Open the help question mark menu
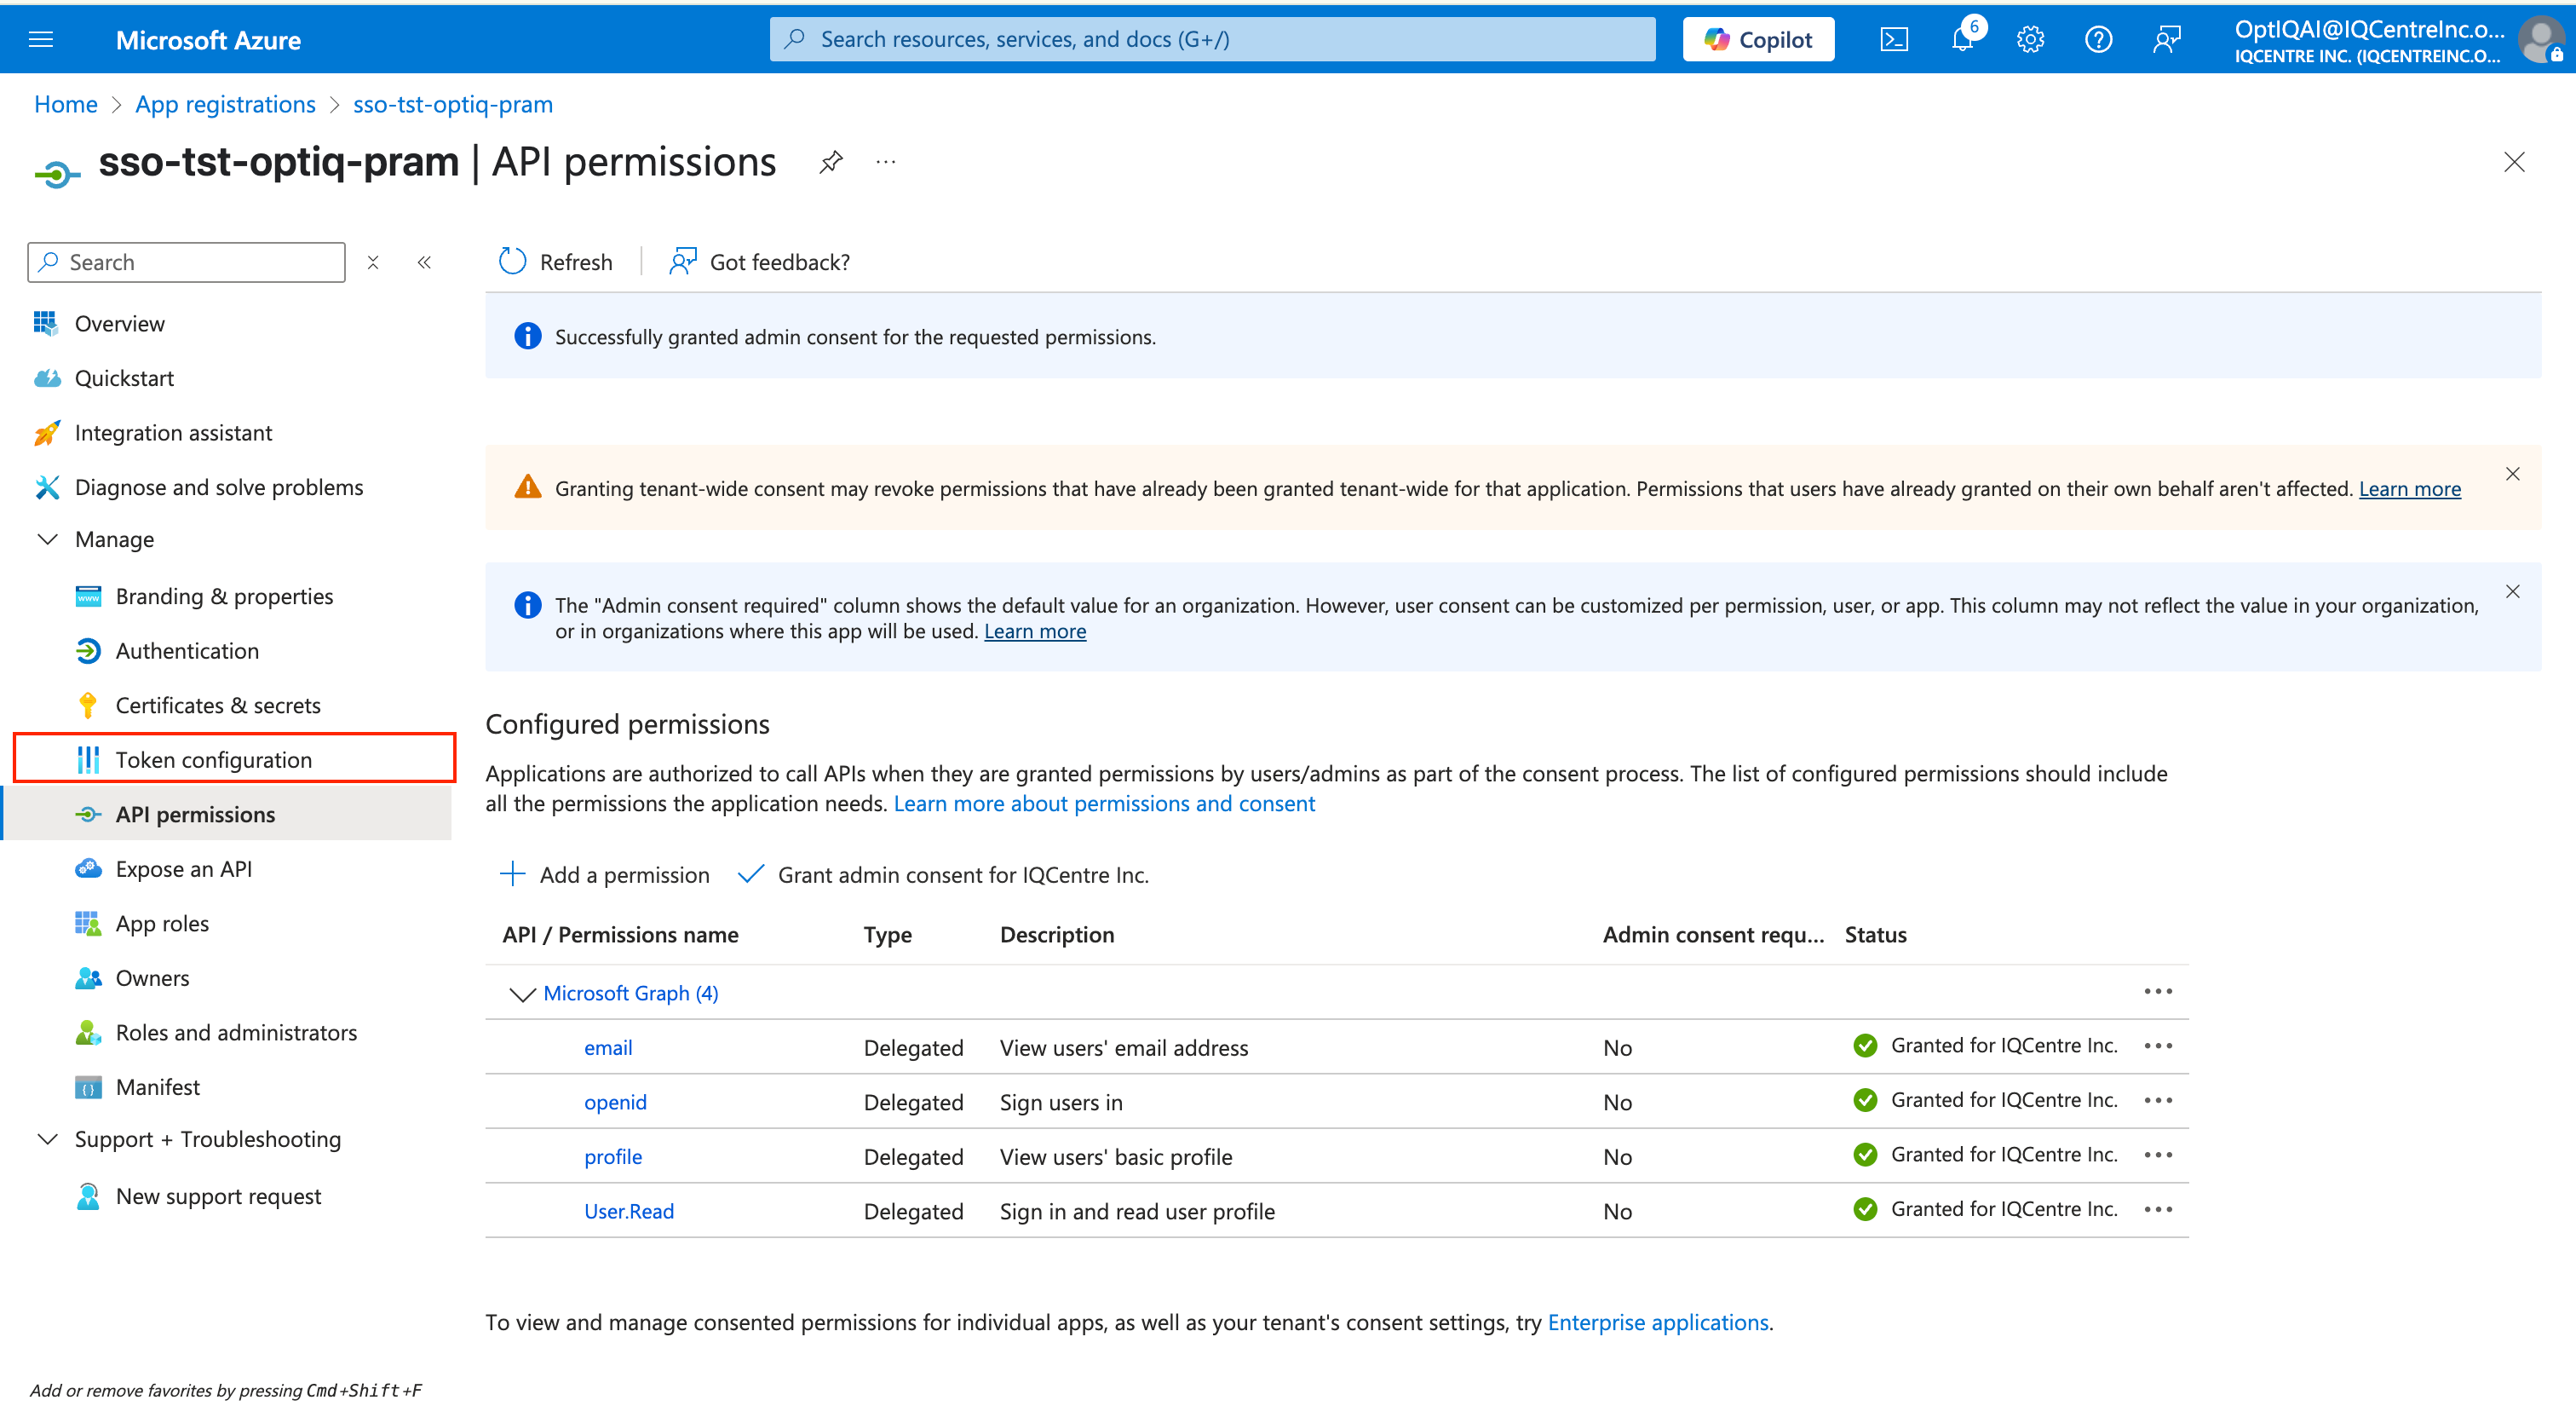Screen dimensions: 2576x1406 (2098, 39)
